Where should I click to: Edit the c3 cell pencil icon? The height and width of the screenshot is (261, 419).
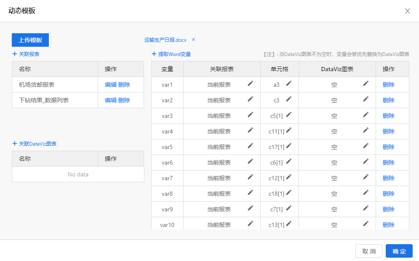click(289, 99)
